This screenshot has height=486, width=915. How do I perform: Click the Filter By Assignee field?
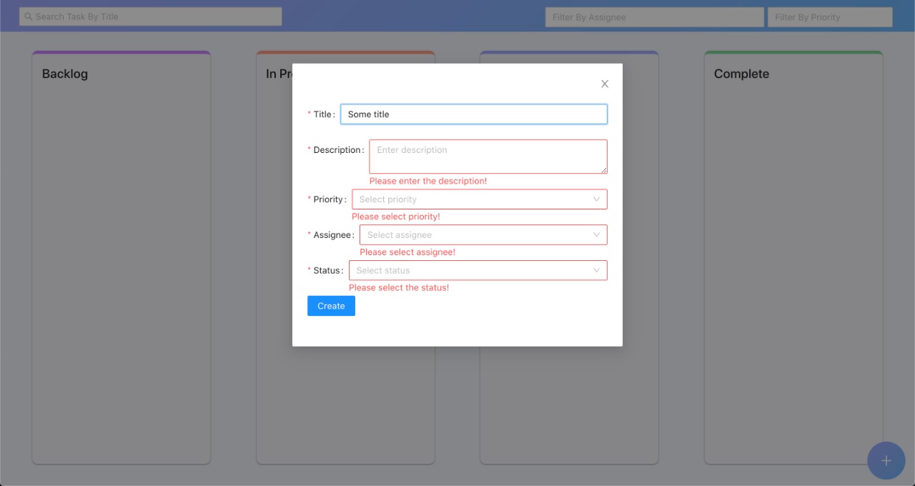(x=653, y=16)
